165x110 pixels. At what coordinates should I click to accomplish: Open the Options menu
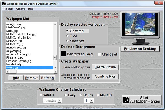21,9
